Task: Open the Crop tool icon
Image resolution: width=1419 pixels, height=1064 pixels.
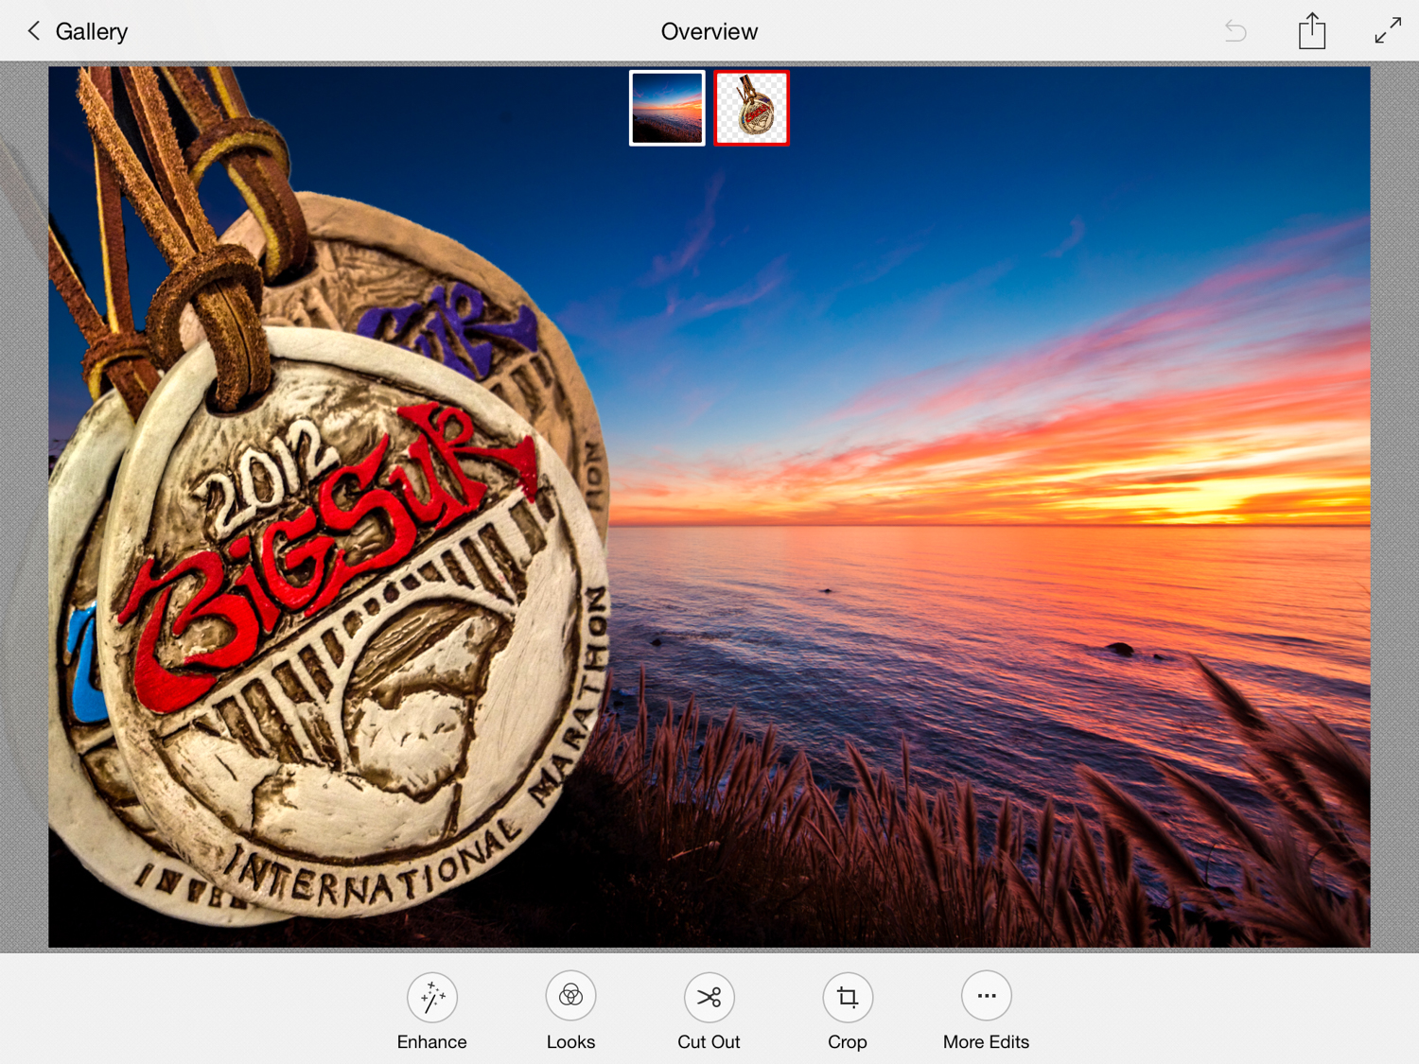Action: coord(848,997)
